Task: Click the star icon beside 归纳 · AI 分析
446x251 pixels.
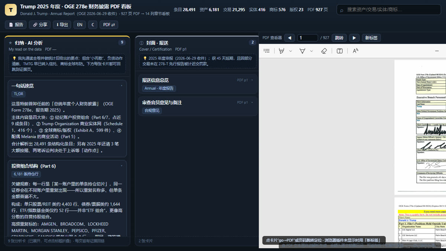Action: [x=10, y=43]
